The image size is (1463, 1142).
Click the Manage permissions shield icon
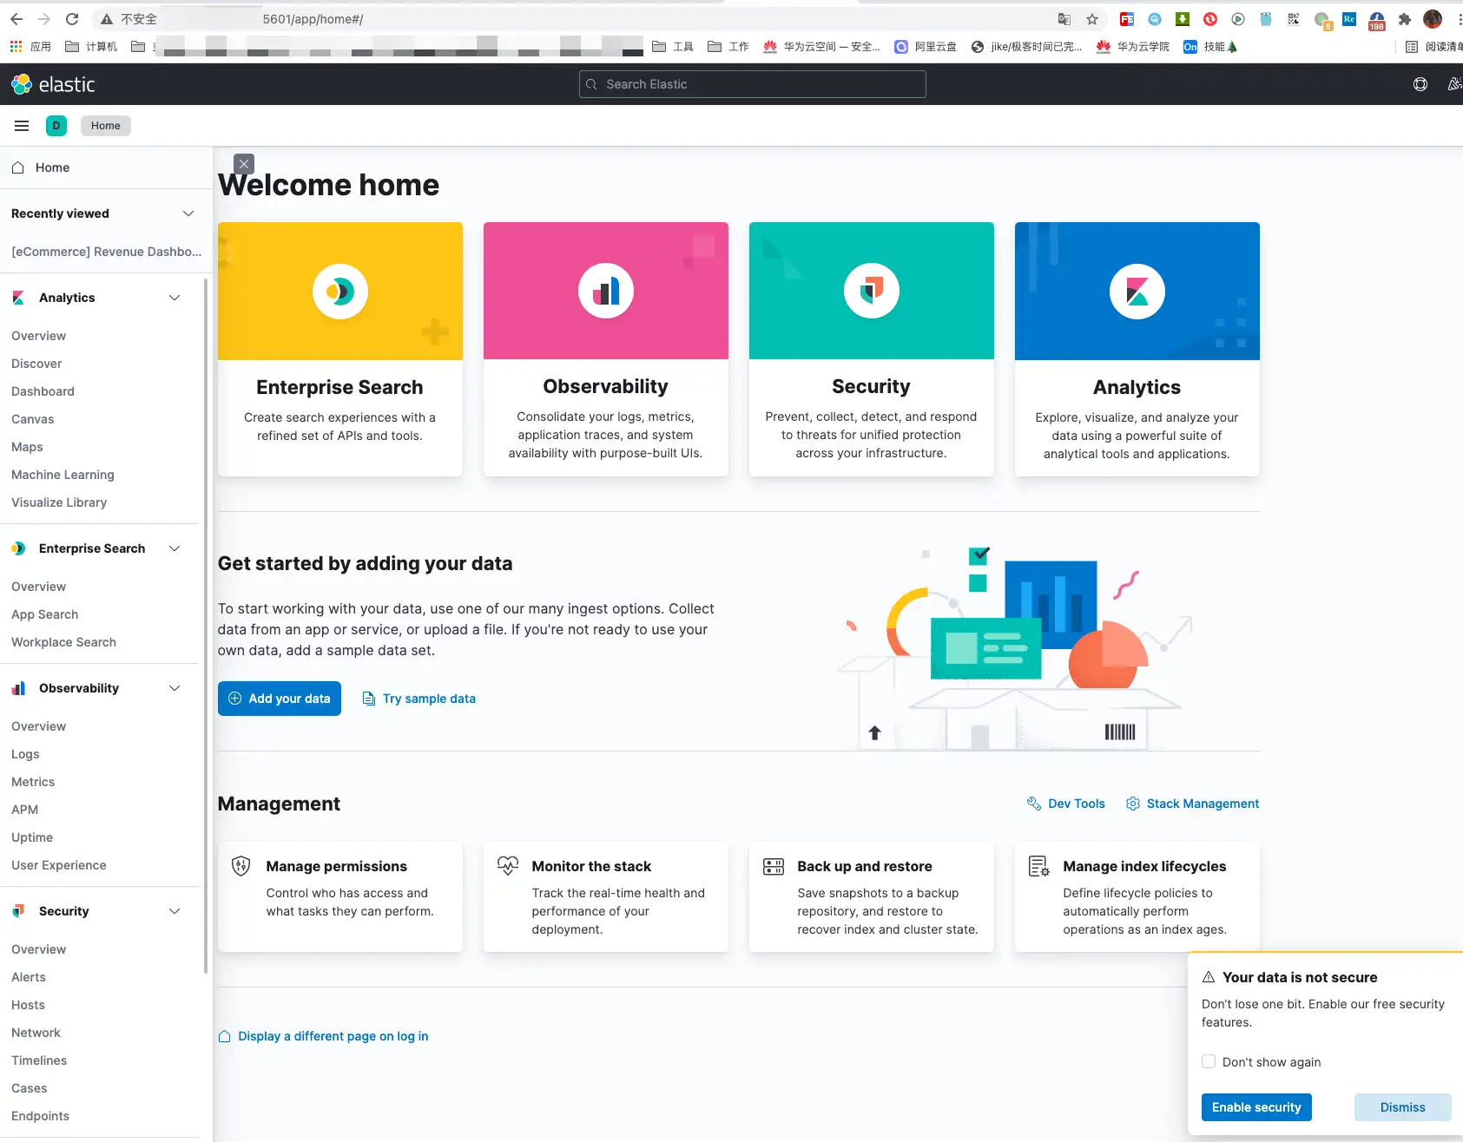coord(241,866)
